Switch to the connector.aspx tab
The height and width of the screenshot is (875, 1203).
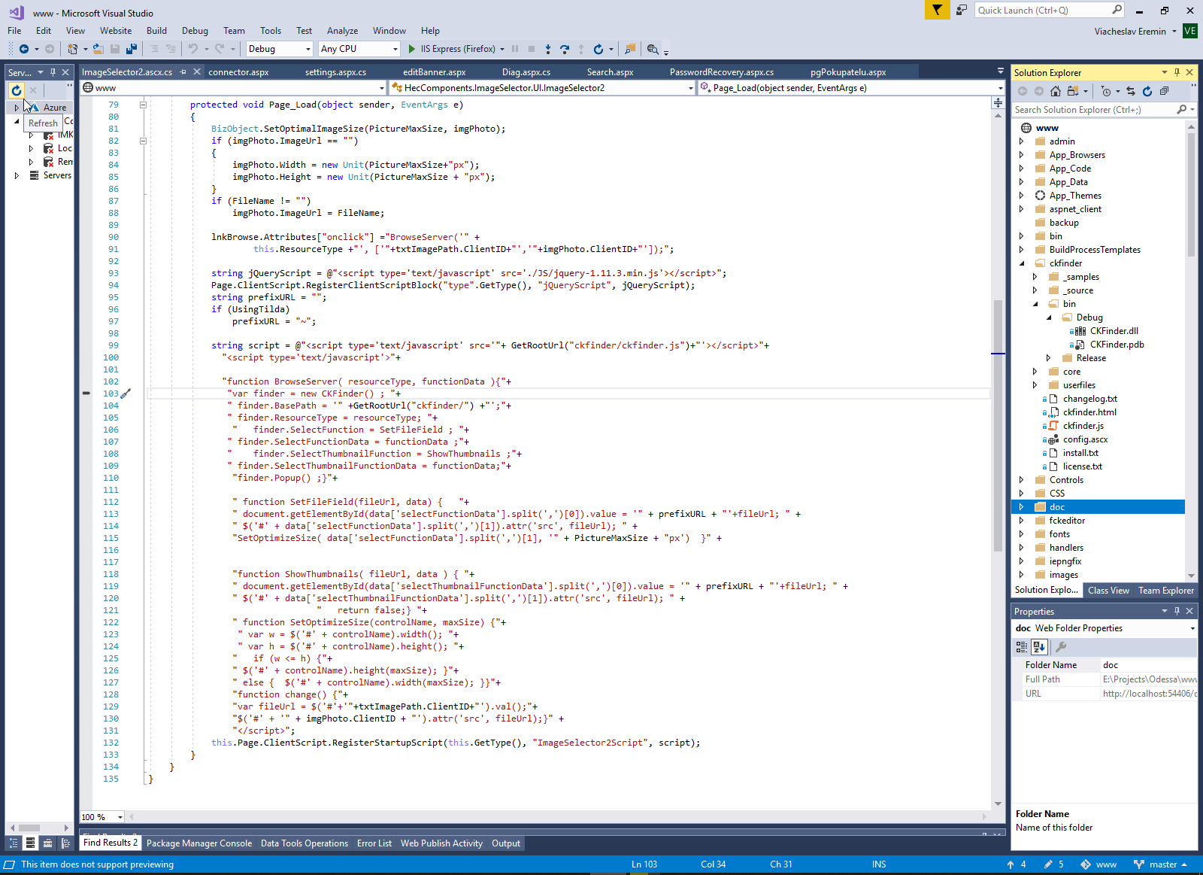238,72
